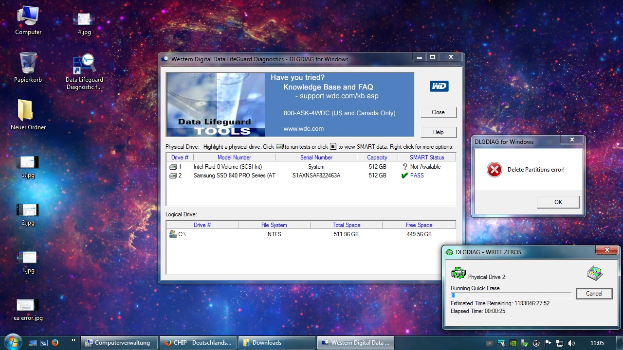
Task: Open the Papierkorb recycle bin icon
Action: coord(28,68)
